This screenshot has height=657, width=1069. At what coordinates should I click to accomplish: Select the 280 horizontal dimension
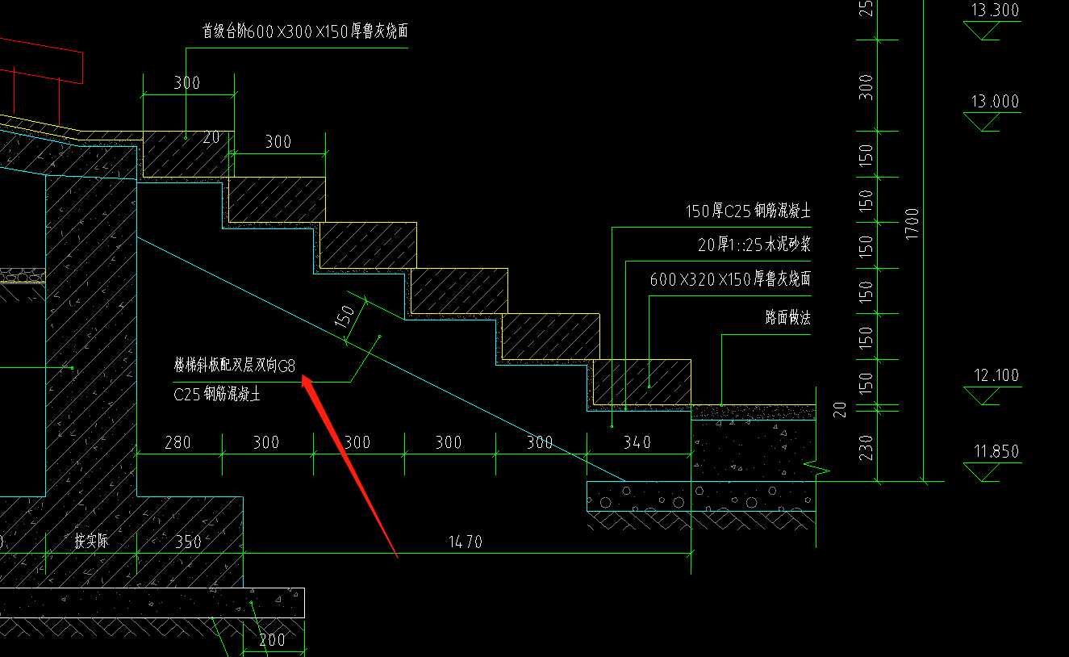[177, 442]
